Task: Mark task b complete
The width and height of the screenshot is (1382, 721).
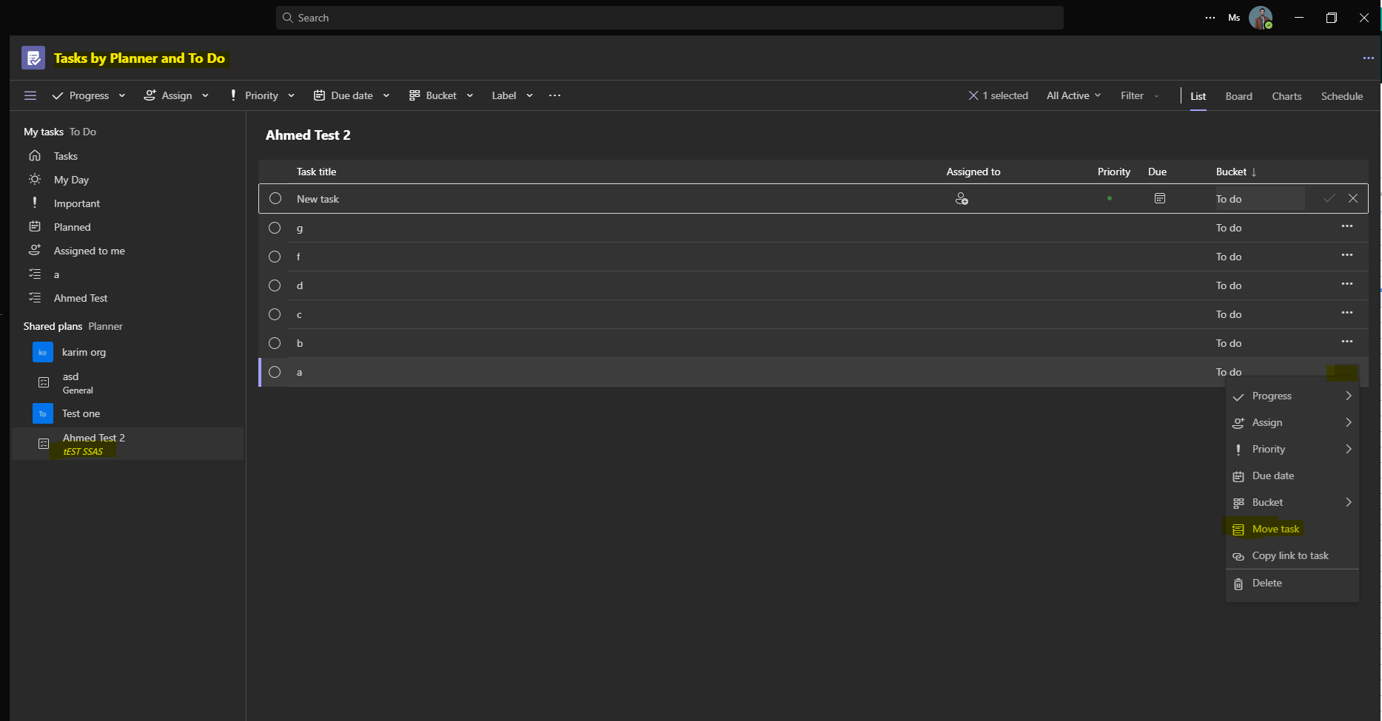Action: click(x=275, y=343)
